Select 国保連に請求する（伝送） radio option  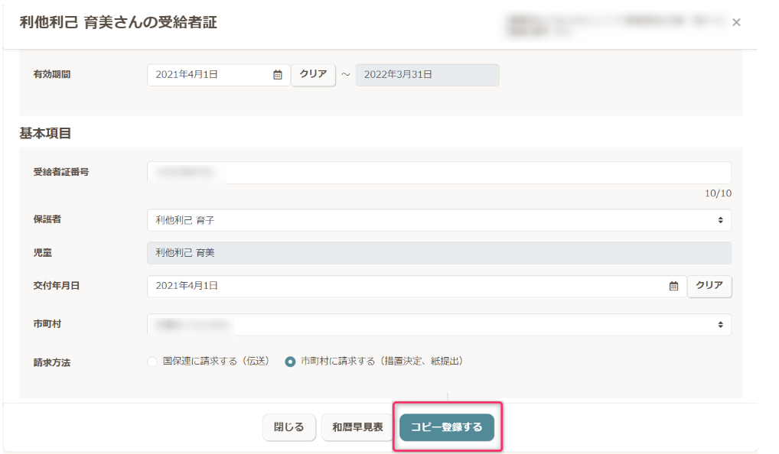tap(152, 362)
